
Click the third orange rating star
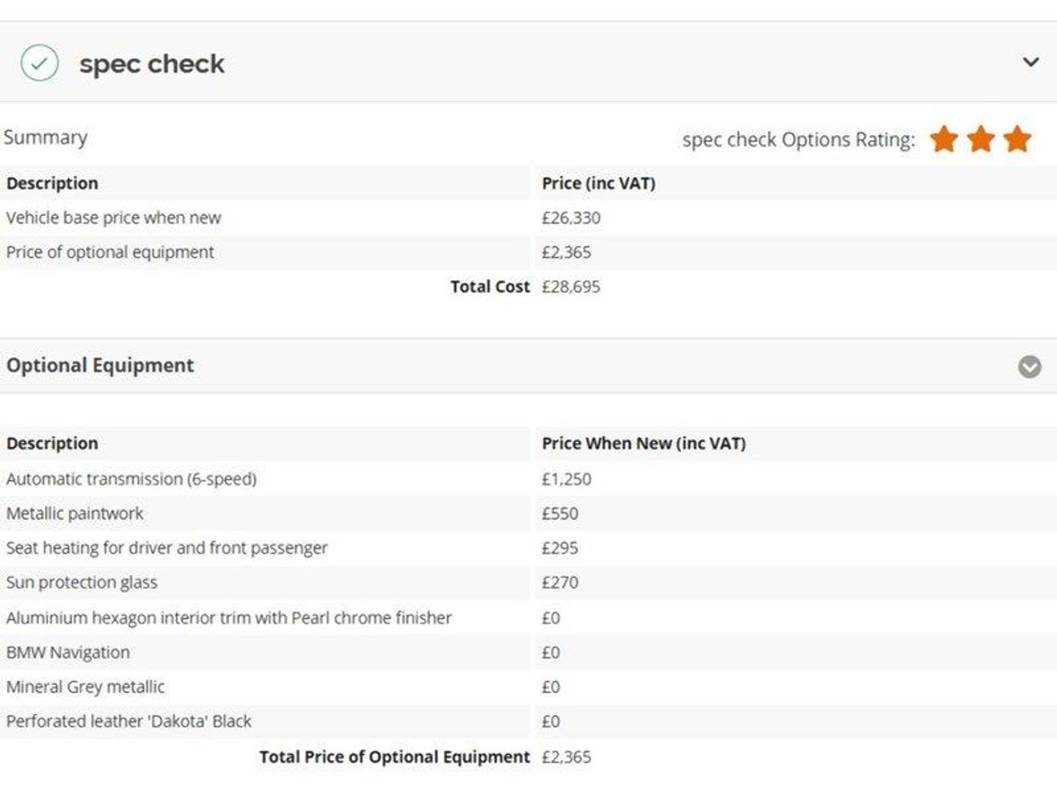[x=1017, y=139]
